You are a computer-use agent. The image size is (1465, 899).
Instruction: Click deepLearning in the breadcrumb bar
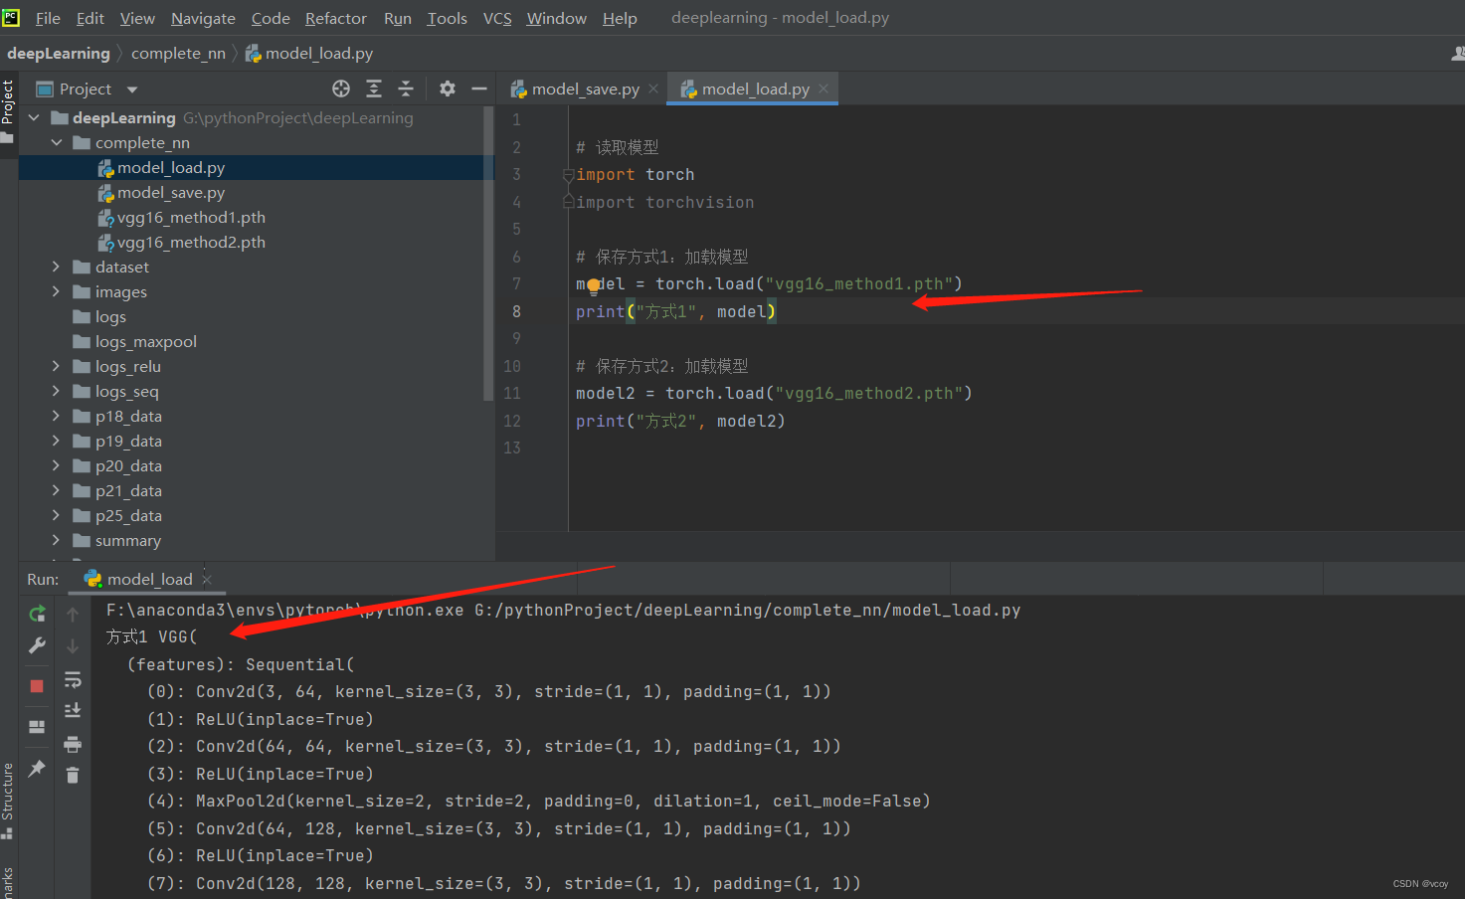(x=59, y=53)
